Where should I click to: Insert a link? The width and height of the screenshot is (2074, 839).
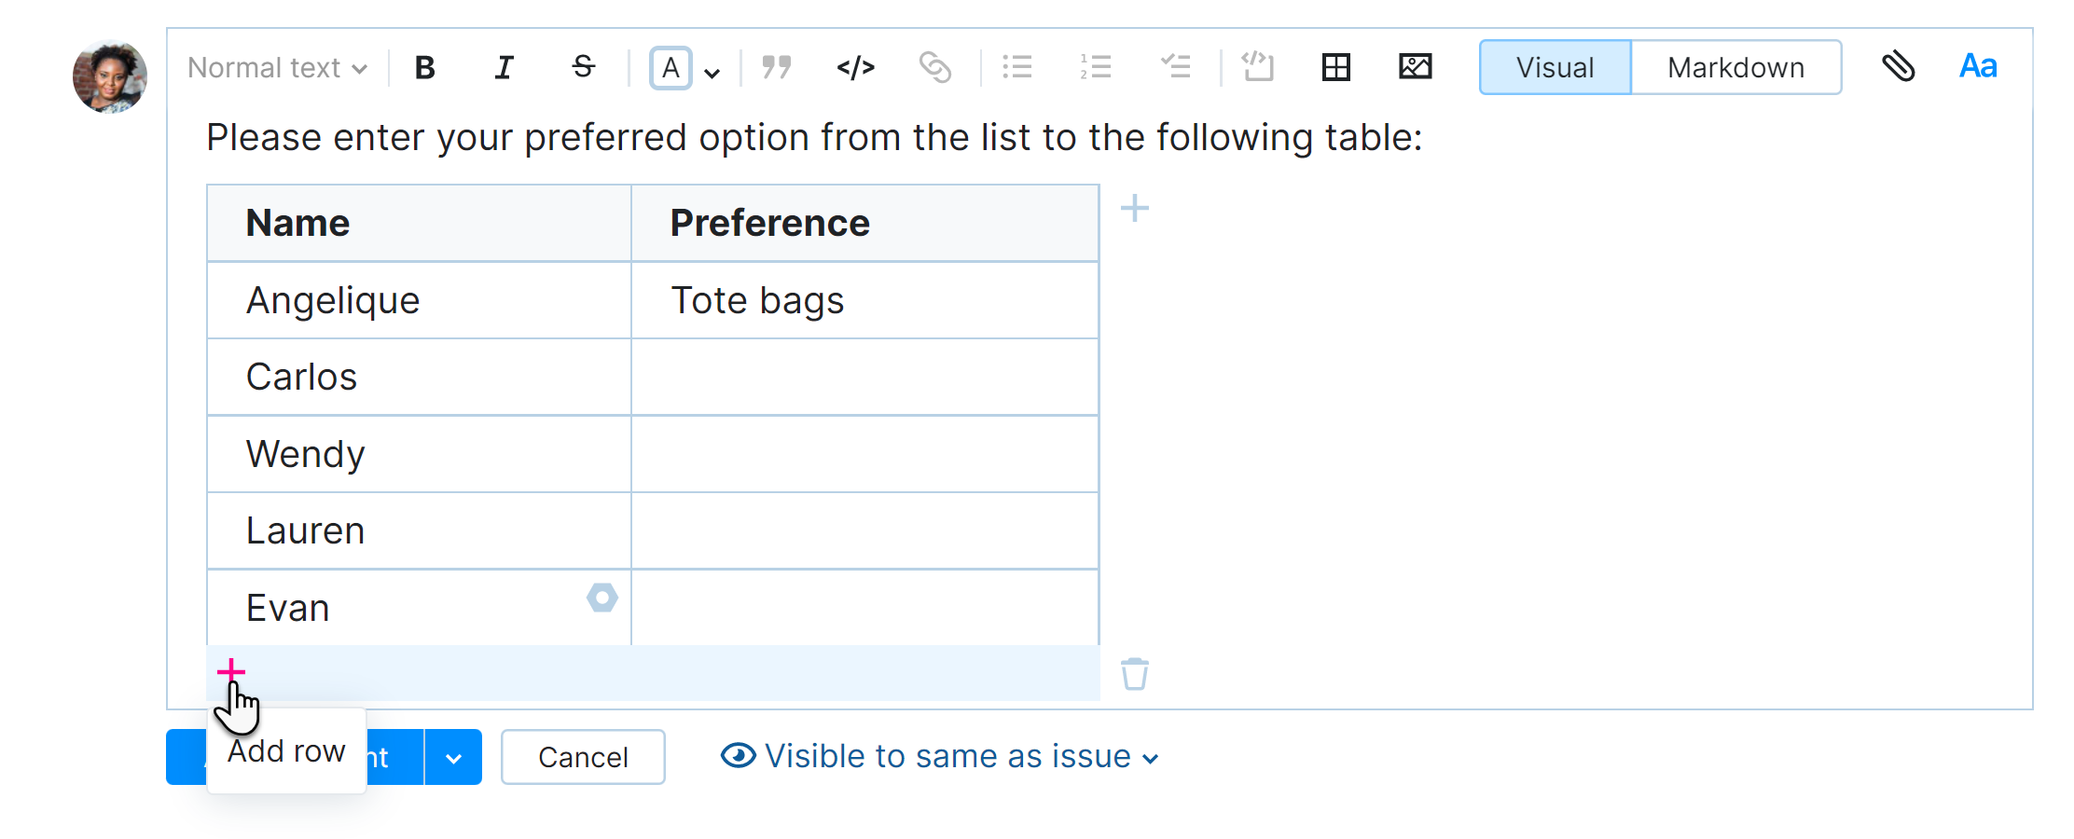[936, 66]
